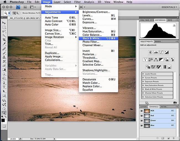Open the Filter menu in the menu bar
The height and width of the screenshot is (141, 180).
click(77, 2)
